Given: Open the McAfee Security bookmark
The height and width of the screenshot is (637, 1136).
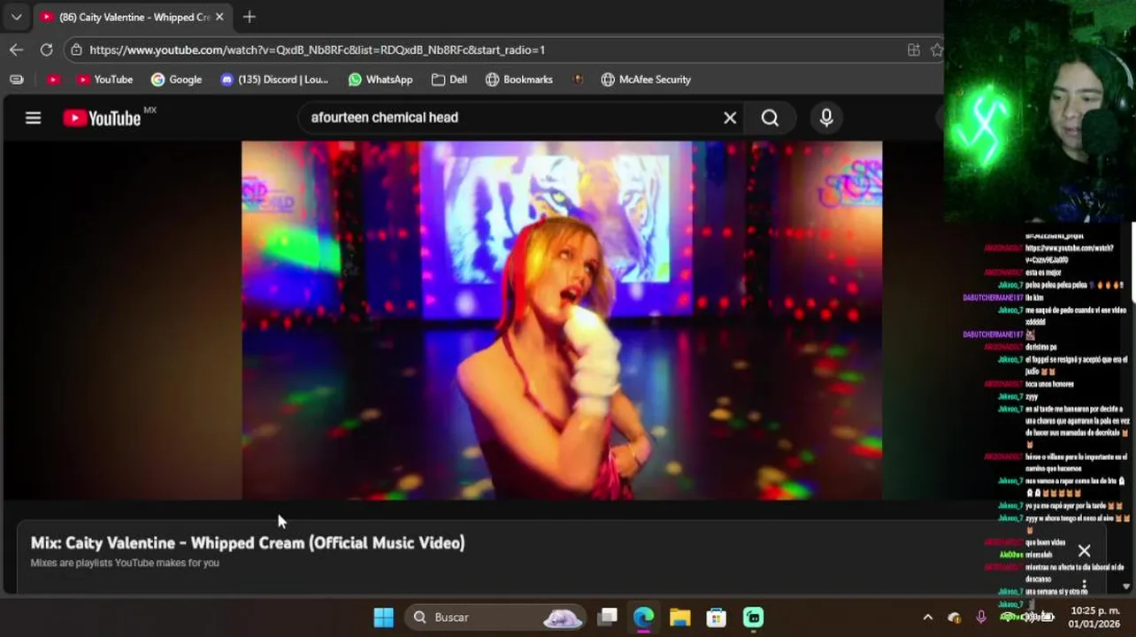Looking at the screenshot, I should click(646, 80).
